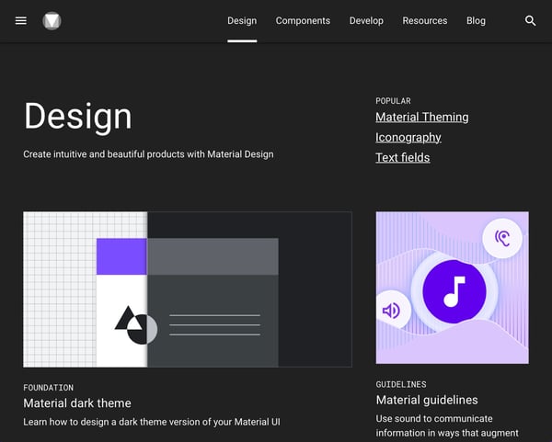
Task: Open the purple sound guidelines illustration
Action: pos(452,288)
